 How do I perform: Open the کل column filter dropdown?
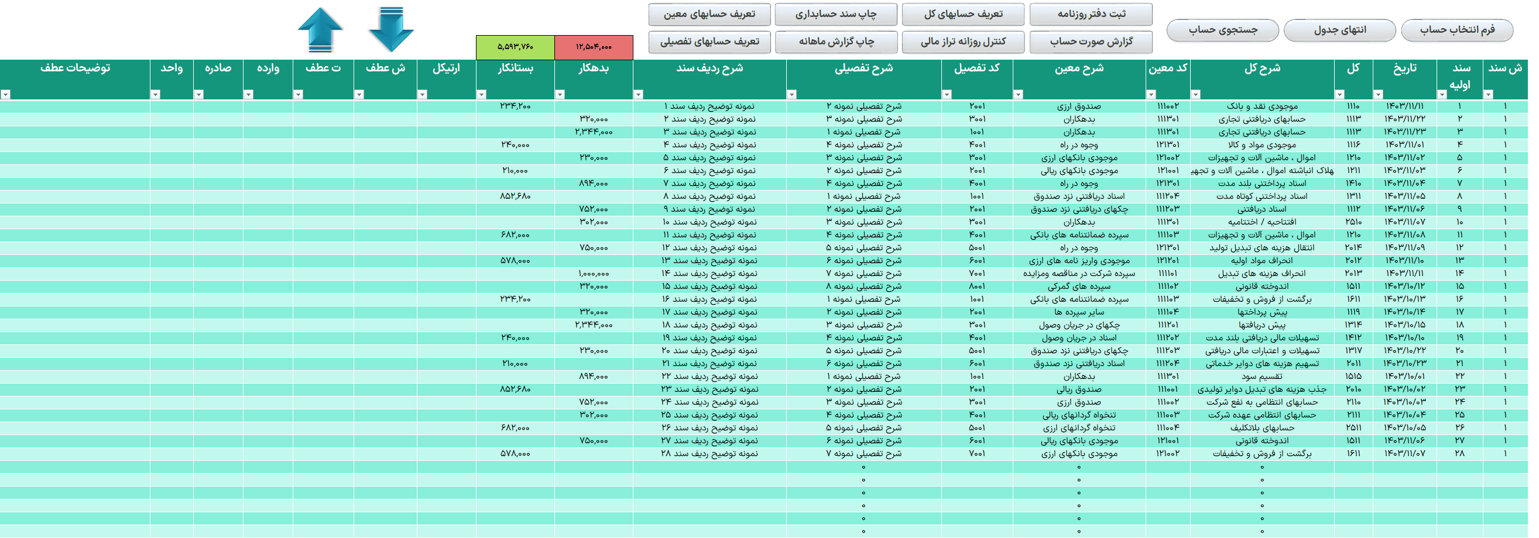pyautogui.click(x=1339, y=94)
